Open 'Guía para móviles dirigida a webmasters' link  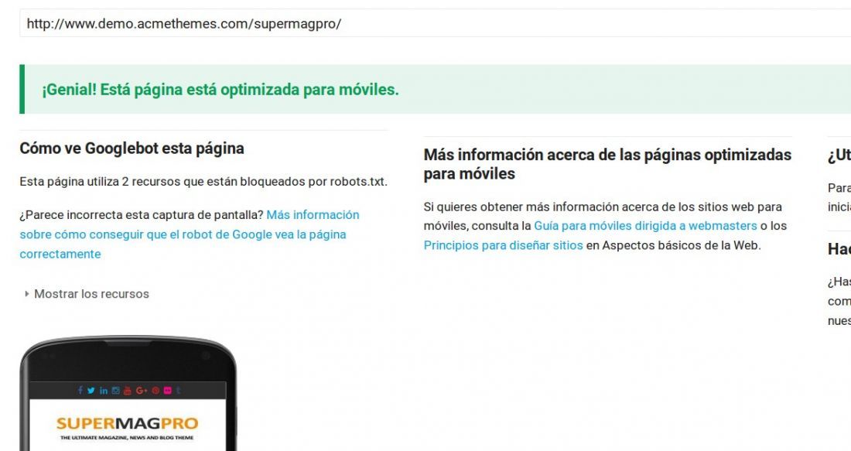point(645,226)
